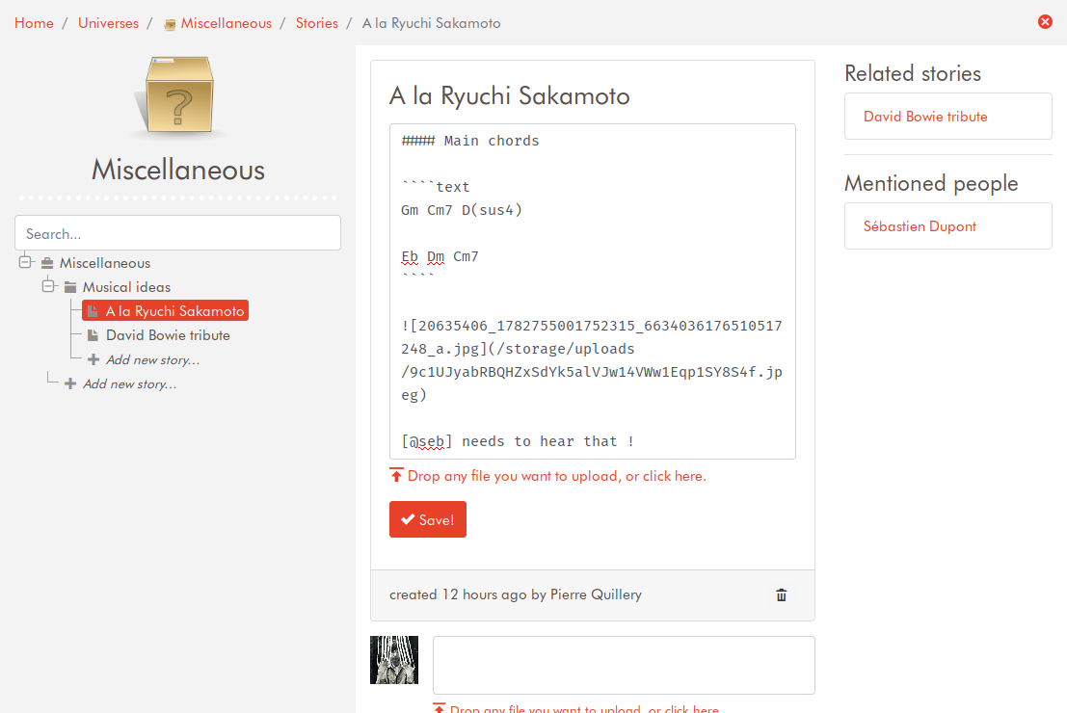This screenshot has height=713, width=1067.
Task: Open the Universes breadcrumb link
Action: [108, 23]
